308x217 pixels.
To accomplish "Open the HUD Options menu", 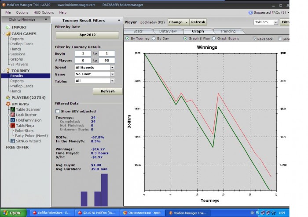I will [x=44, y=13].
